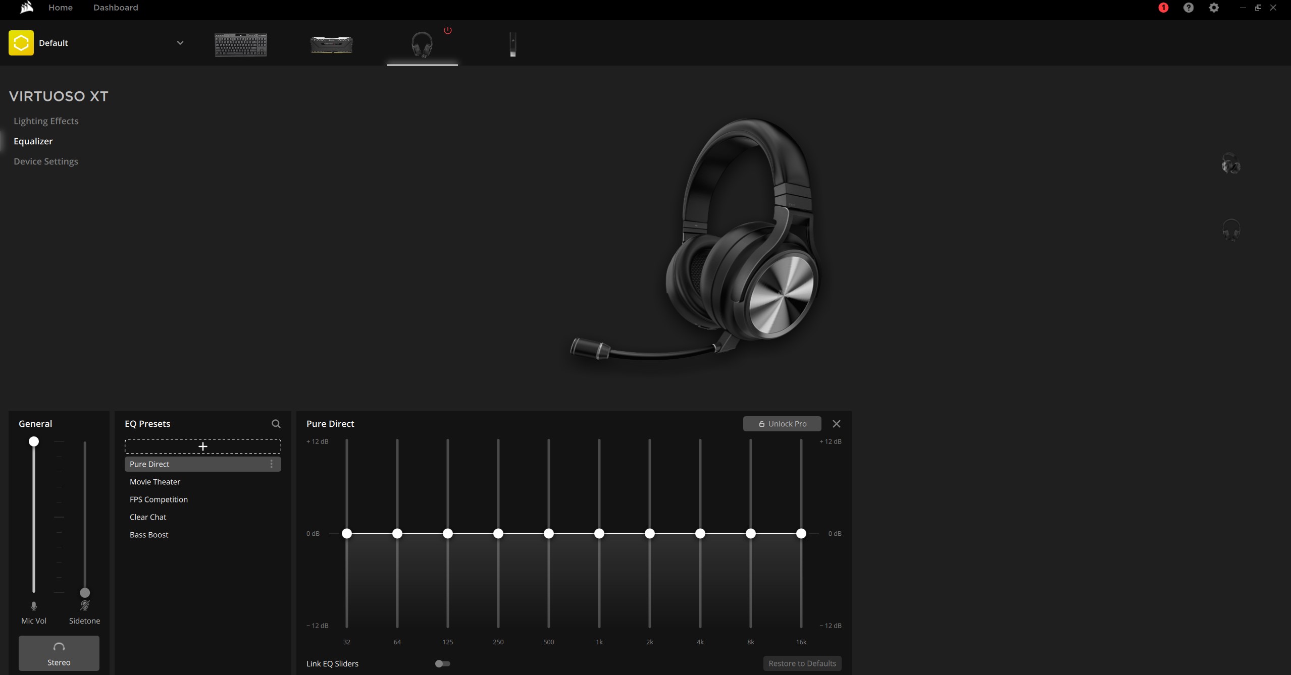
Task: Click Restore to Defaults button
Action: pyautogui.click(x=802, y=663)
